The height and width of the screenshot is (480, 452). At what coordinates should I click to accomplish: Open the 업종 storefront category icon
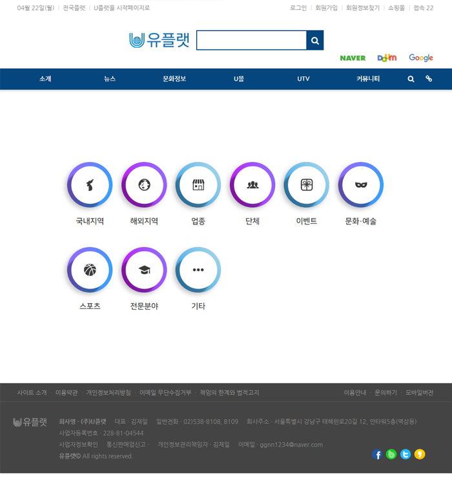click(x=198, y=185)
